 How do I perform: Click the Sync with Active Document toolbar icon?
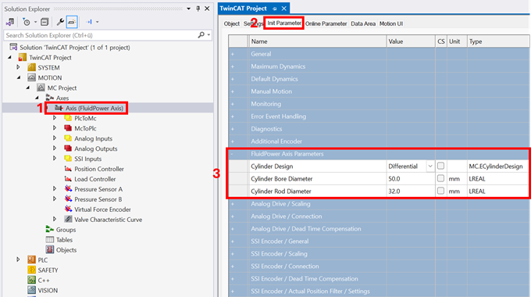tap(10, 22)
